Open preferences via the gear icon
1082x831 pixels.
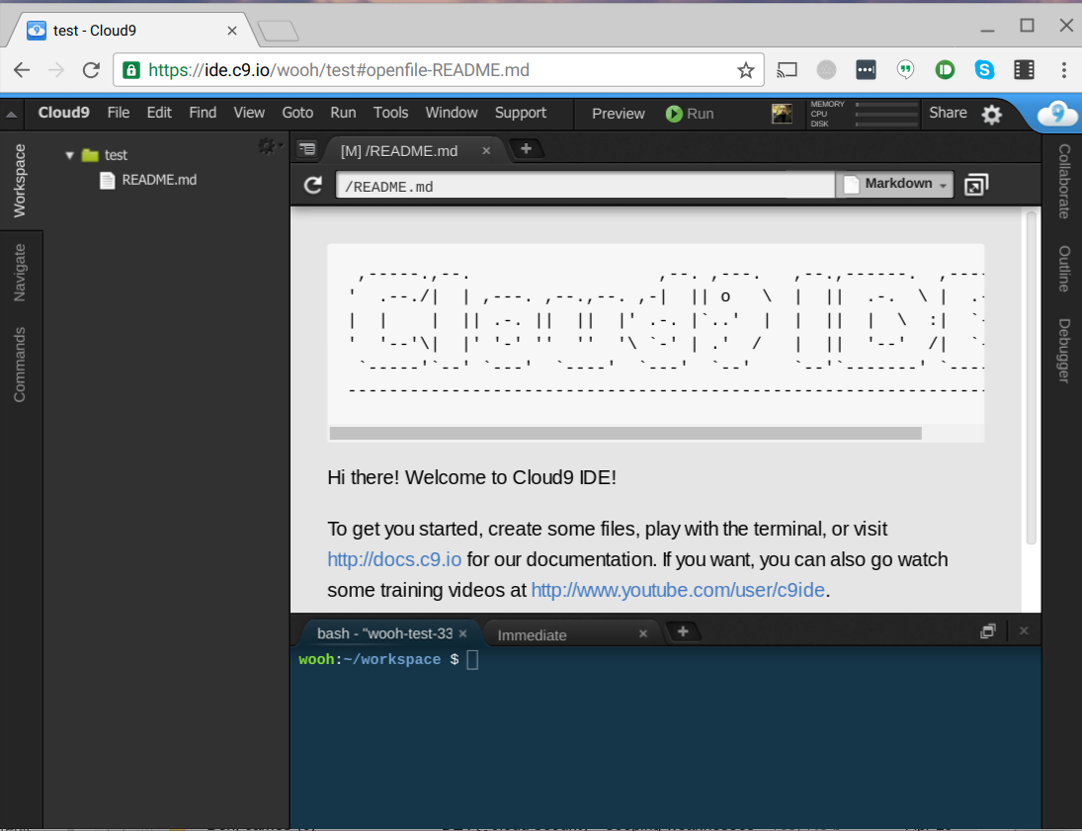point(991,115)
